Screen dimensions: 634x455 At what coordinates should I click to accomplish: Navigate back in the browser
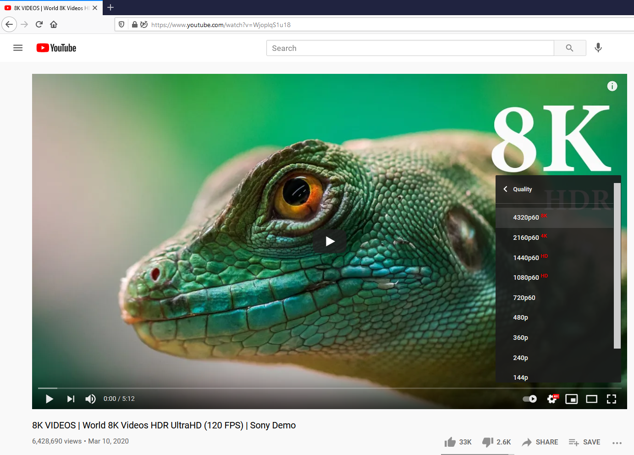pyautogui.click(x=9, y=24)
